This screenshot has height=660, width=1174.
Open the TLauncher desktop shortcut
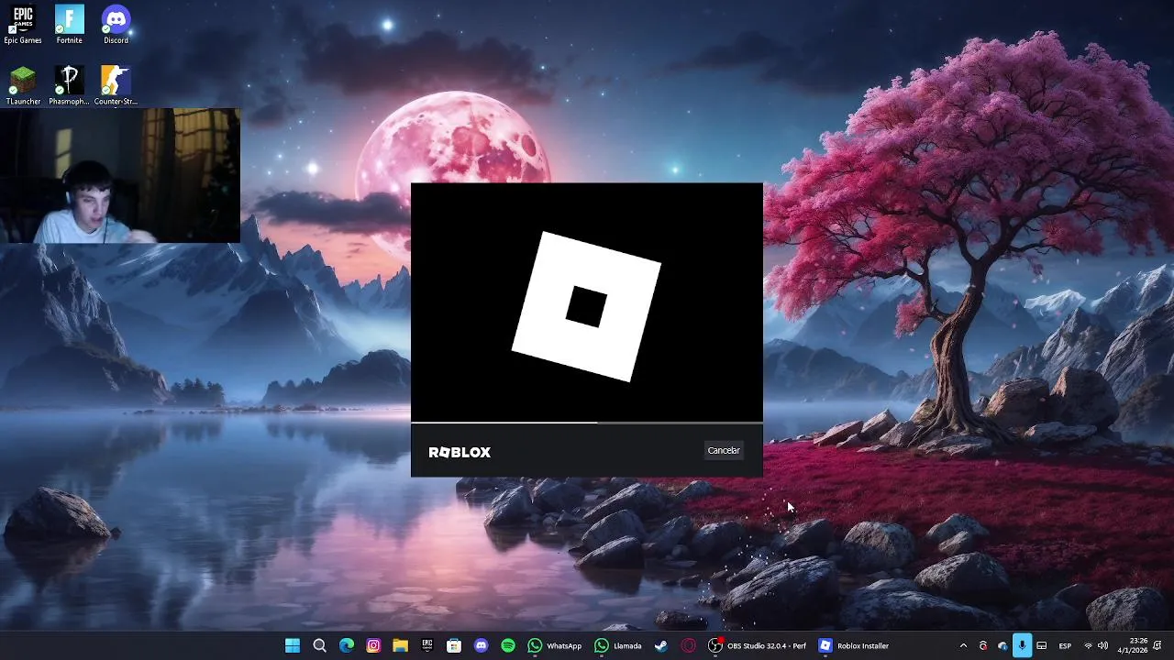(23, 86)
